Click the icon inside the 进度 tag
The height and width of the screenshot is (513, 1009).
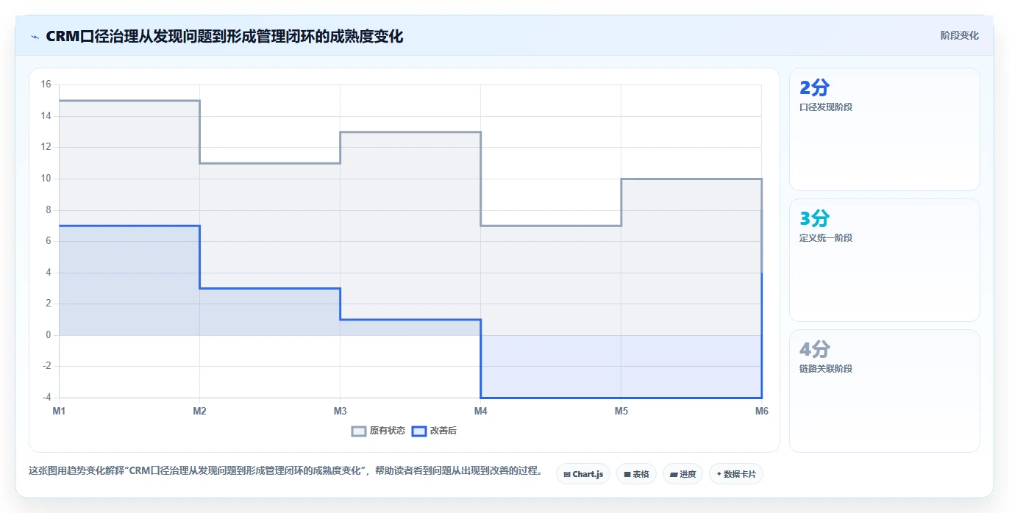(x=674, y=475)
